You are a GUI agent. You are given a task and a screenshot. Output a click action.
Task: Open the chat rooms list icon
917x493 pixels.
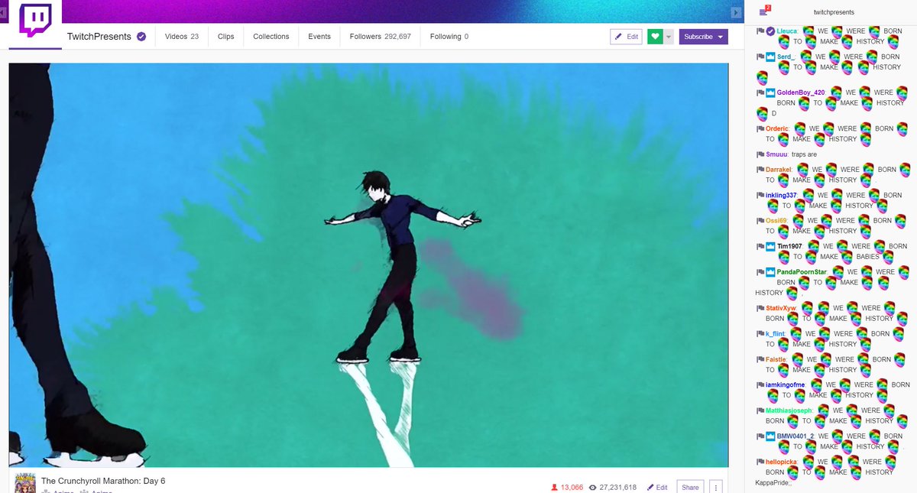click(x=764, y=11)
